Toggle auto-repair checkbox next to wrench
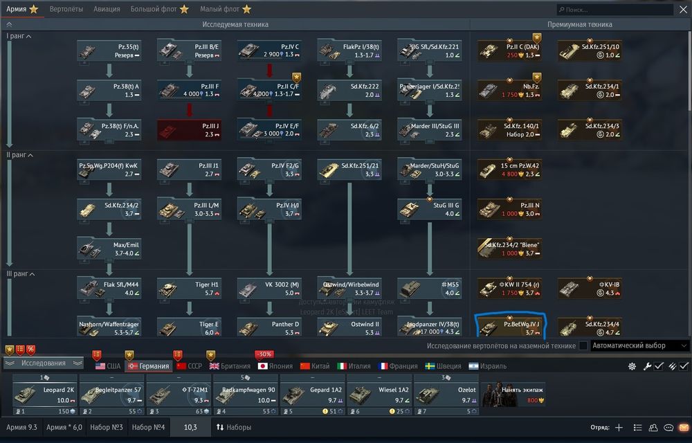This screenshot has width=692, height=443. click(x=659, y=366)
